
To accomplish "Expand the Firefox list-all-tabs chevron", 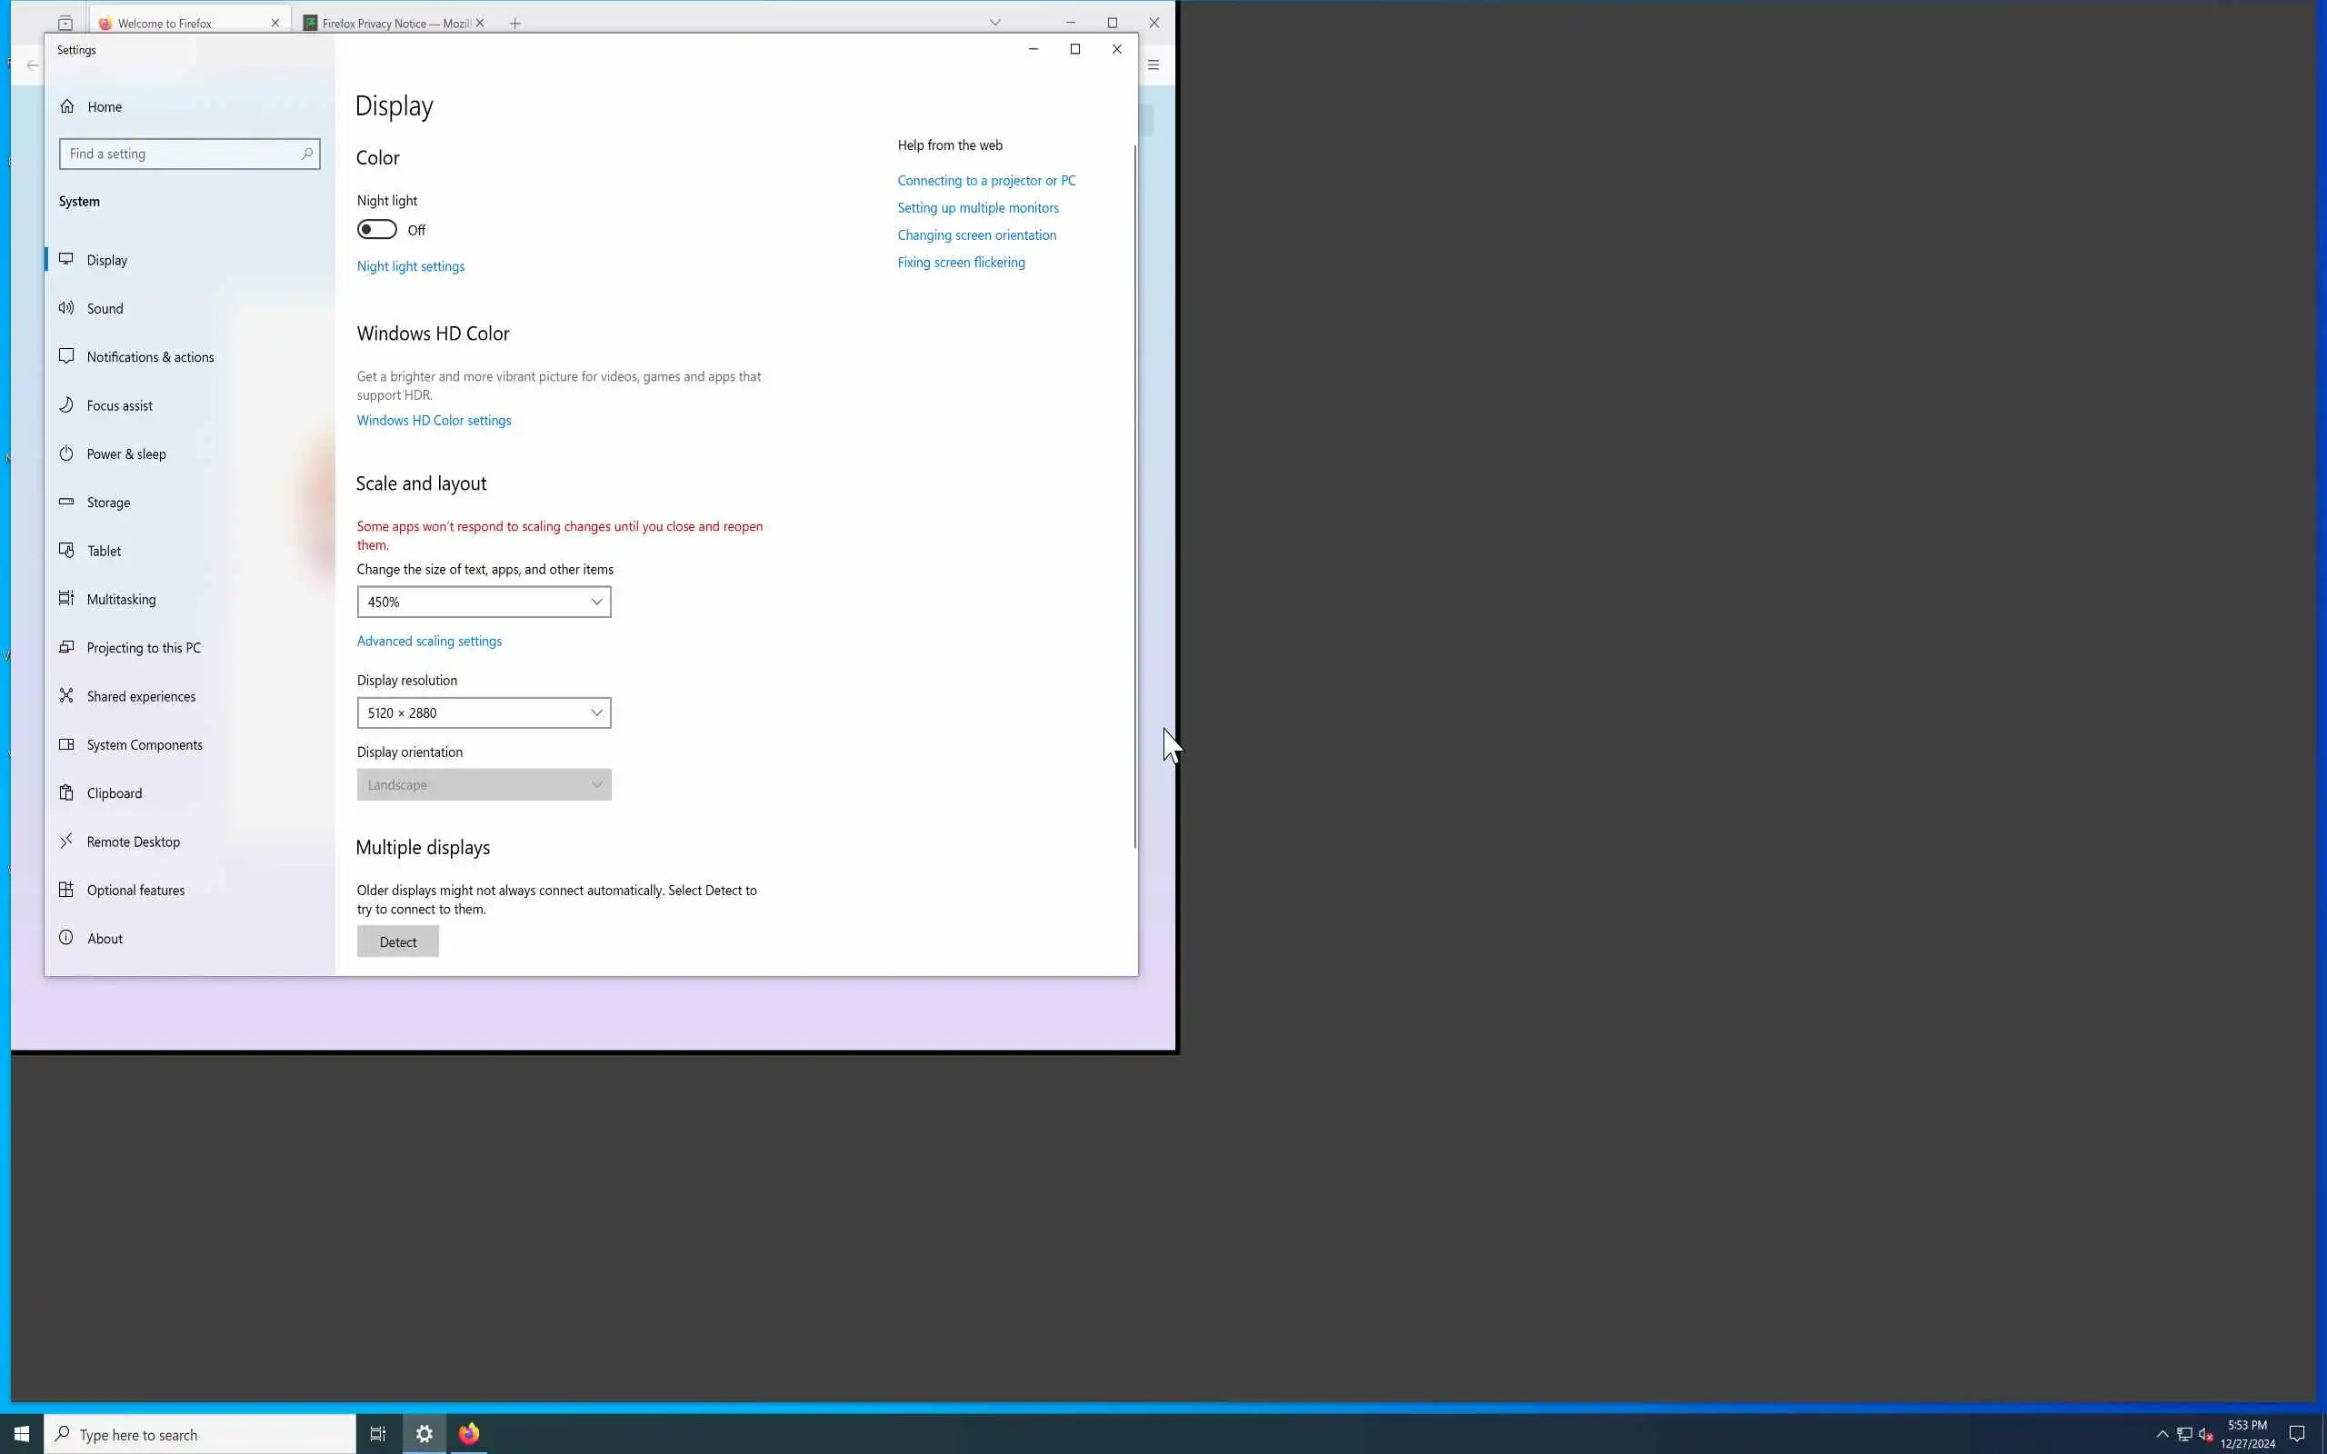I will (x=995, y=23).
